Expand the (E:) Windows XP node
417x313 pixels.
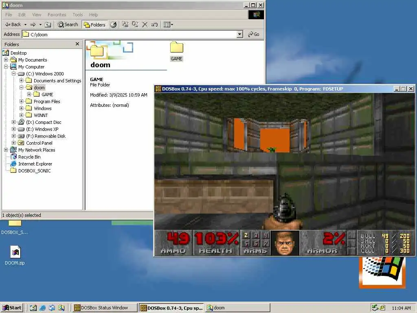coord(13,129)
